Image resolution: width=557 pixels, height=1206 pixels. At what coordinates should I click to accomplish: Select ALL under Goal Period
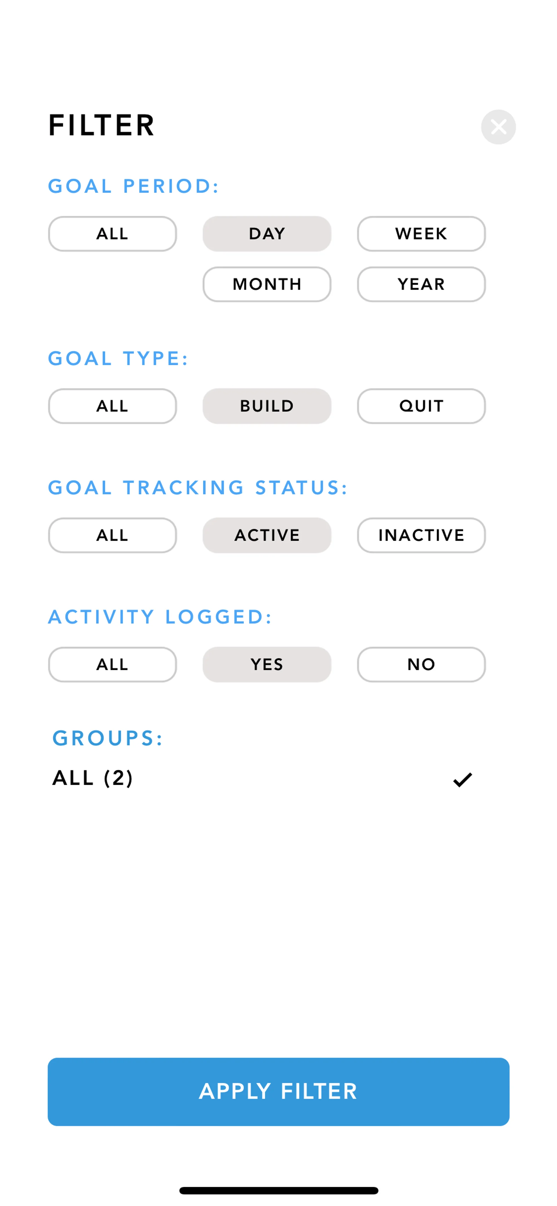(x=112, y=234)
